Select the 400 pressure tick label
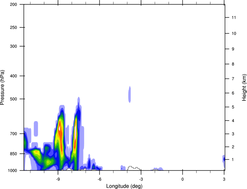247x189 pixels. pos(13,76)
